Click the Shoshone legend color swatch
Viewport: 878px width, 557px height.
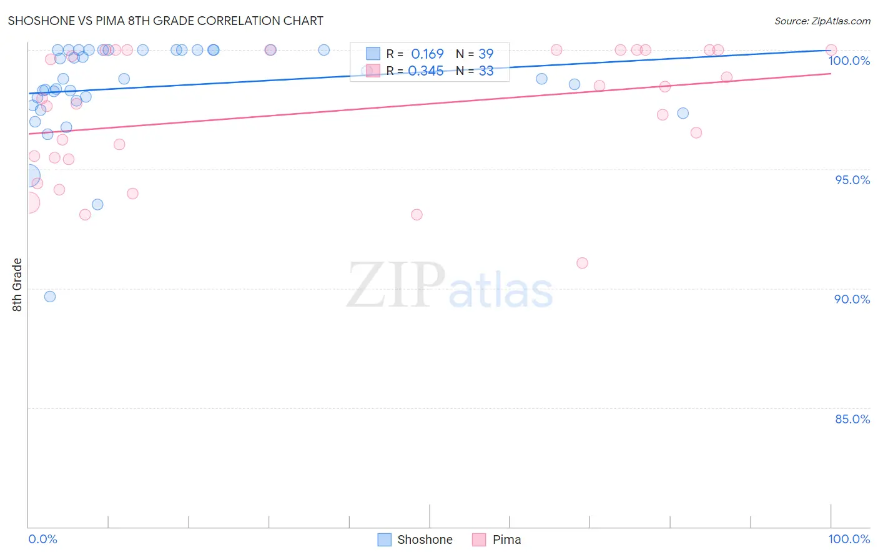[x=385, y=540]
